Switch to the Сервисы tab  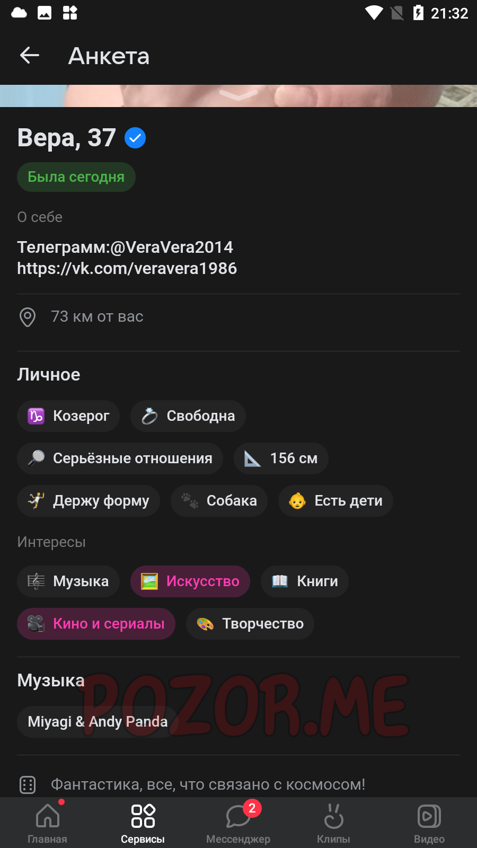(x=143, y=822)
